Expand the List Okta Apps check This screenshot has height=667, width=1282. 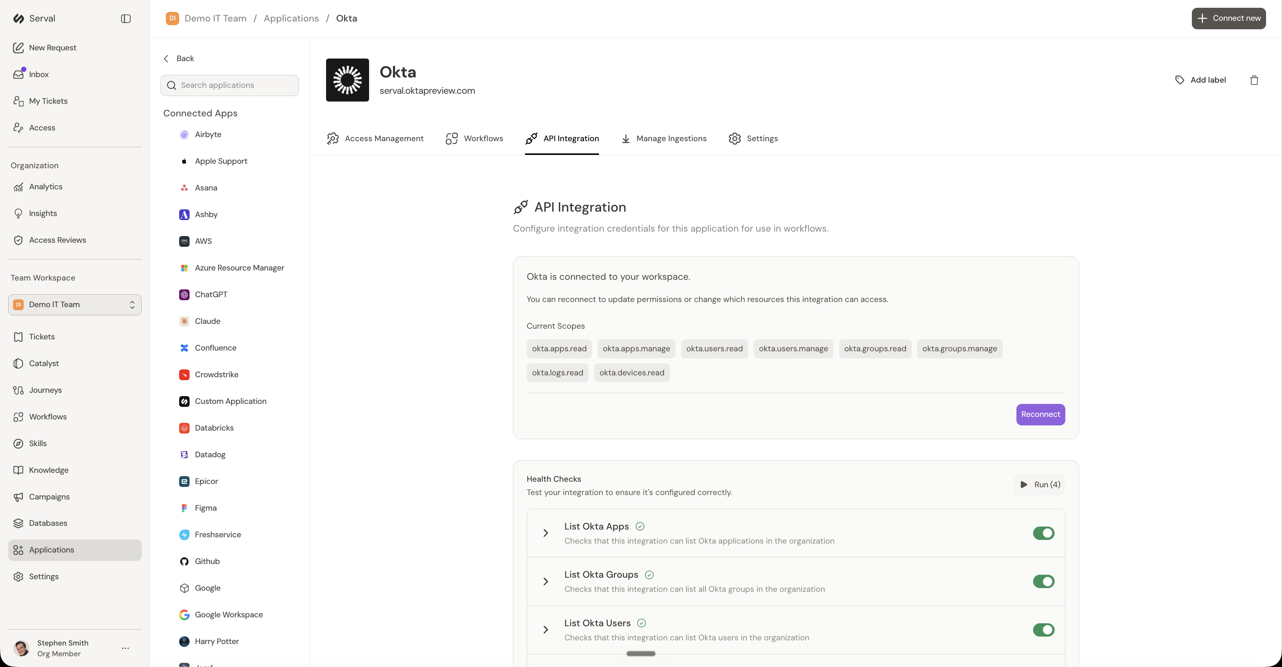(x=545, y=533)
